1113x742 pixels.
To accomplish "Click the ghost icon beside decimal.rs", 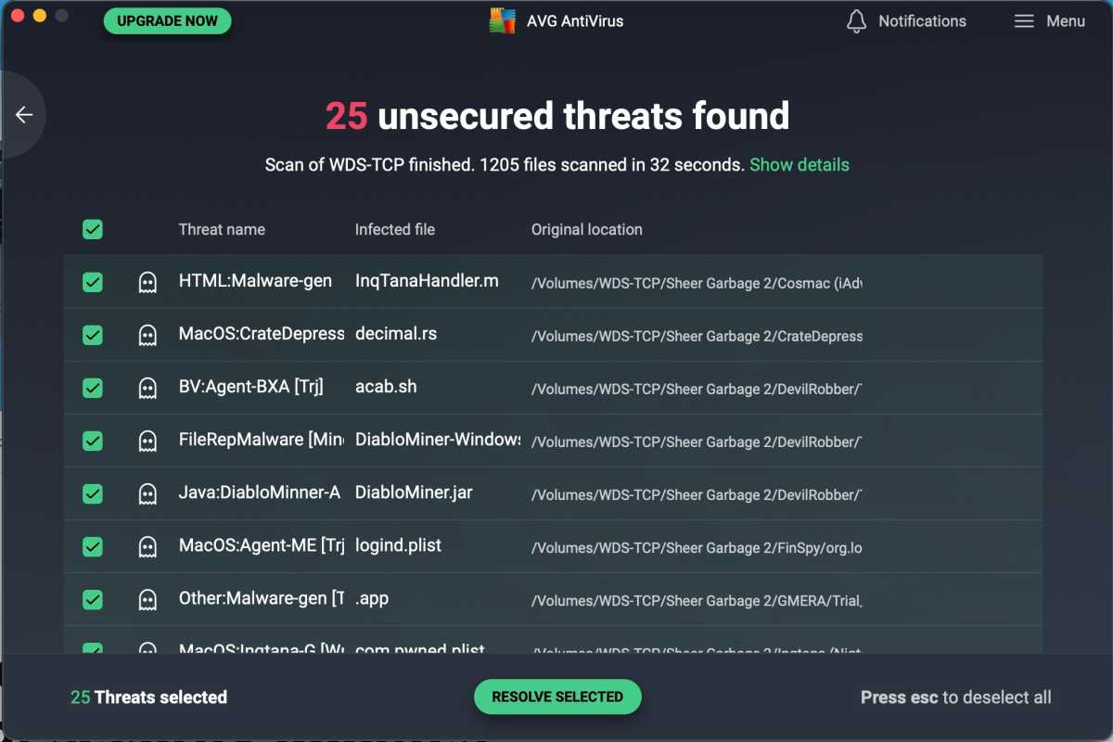I will [x=147, y=335].
